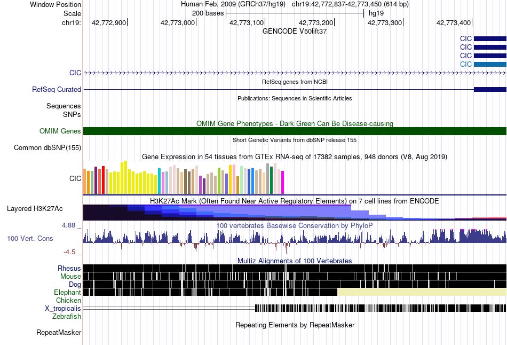Open Repeating Elements by RepeatMasker title
The width and height of the screenshot is (507, 345).
(295, 325)
